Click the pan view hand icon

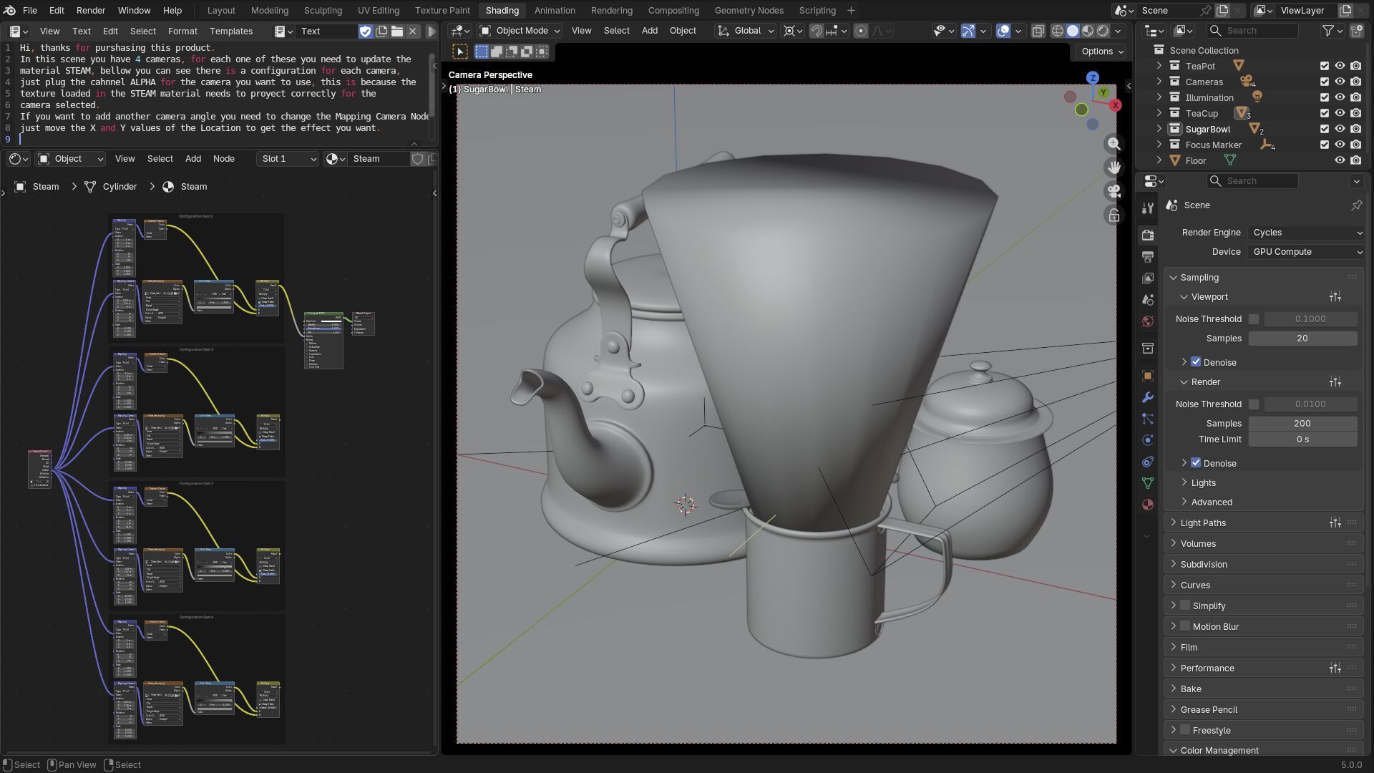(1114, 167)
